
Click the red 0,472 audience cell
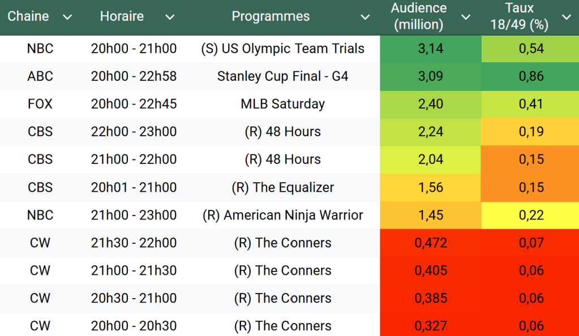(x=430, y=243)
